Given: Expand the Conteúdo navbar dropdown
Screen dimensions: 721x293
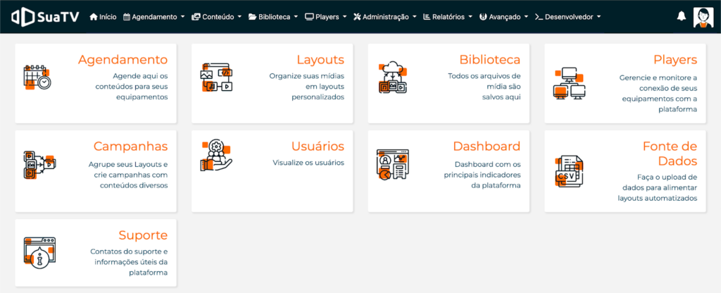Looking at the screenshot, I should pos(216,16).
